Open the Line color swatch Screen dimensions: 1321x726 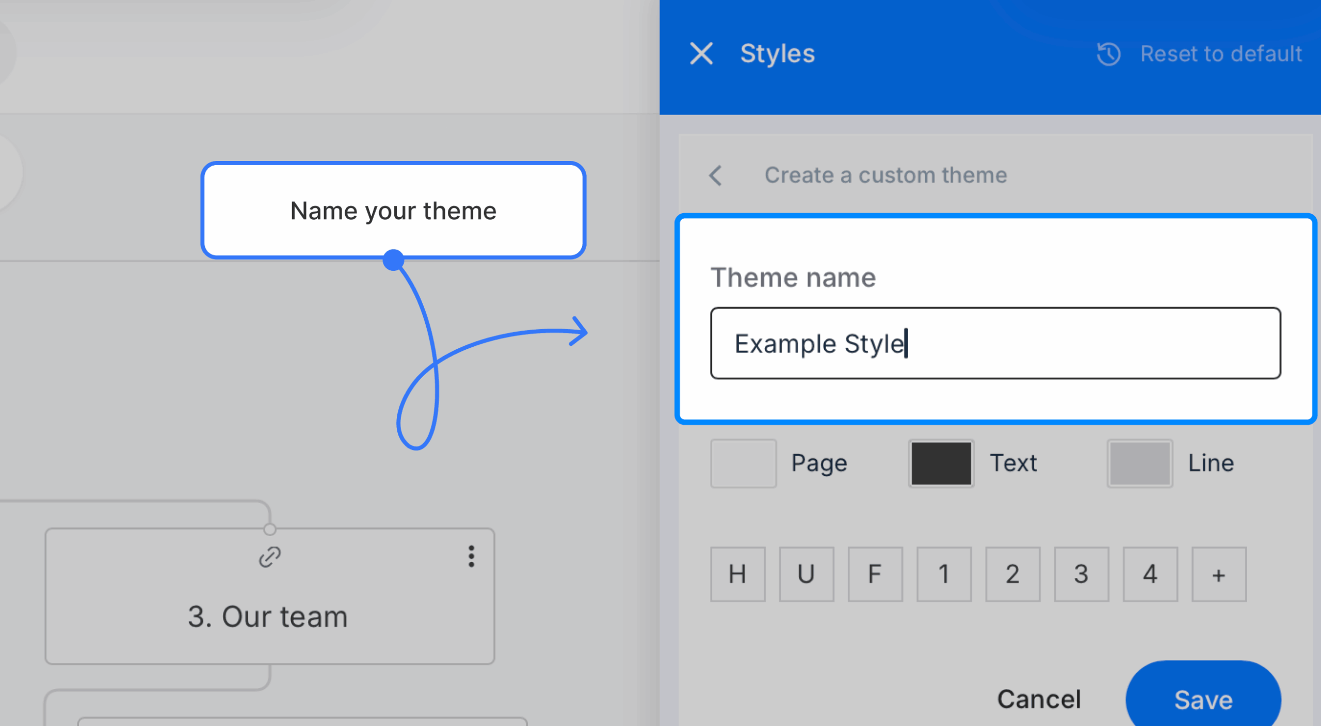[x=1139, y=463]
